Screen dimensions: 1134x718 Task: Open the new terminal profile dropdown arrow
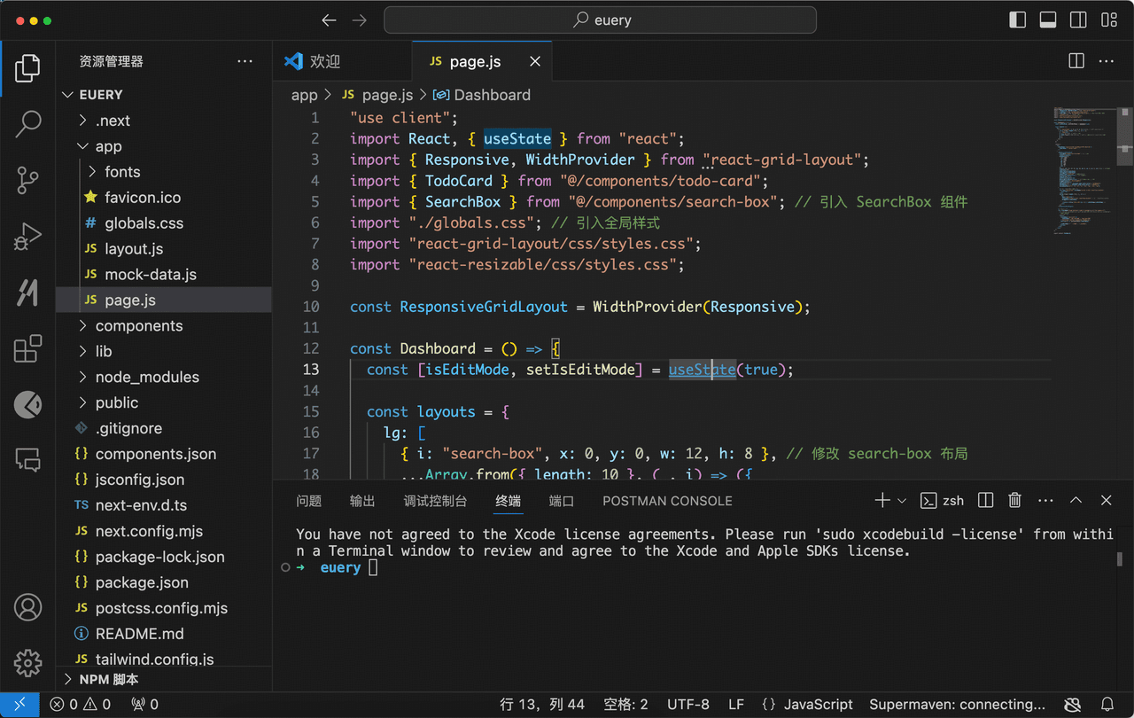point(902,501)
